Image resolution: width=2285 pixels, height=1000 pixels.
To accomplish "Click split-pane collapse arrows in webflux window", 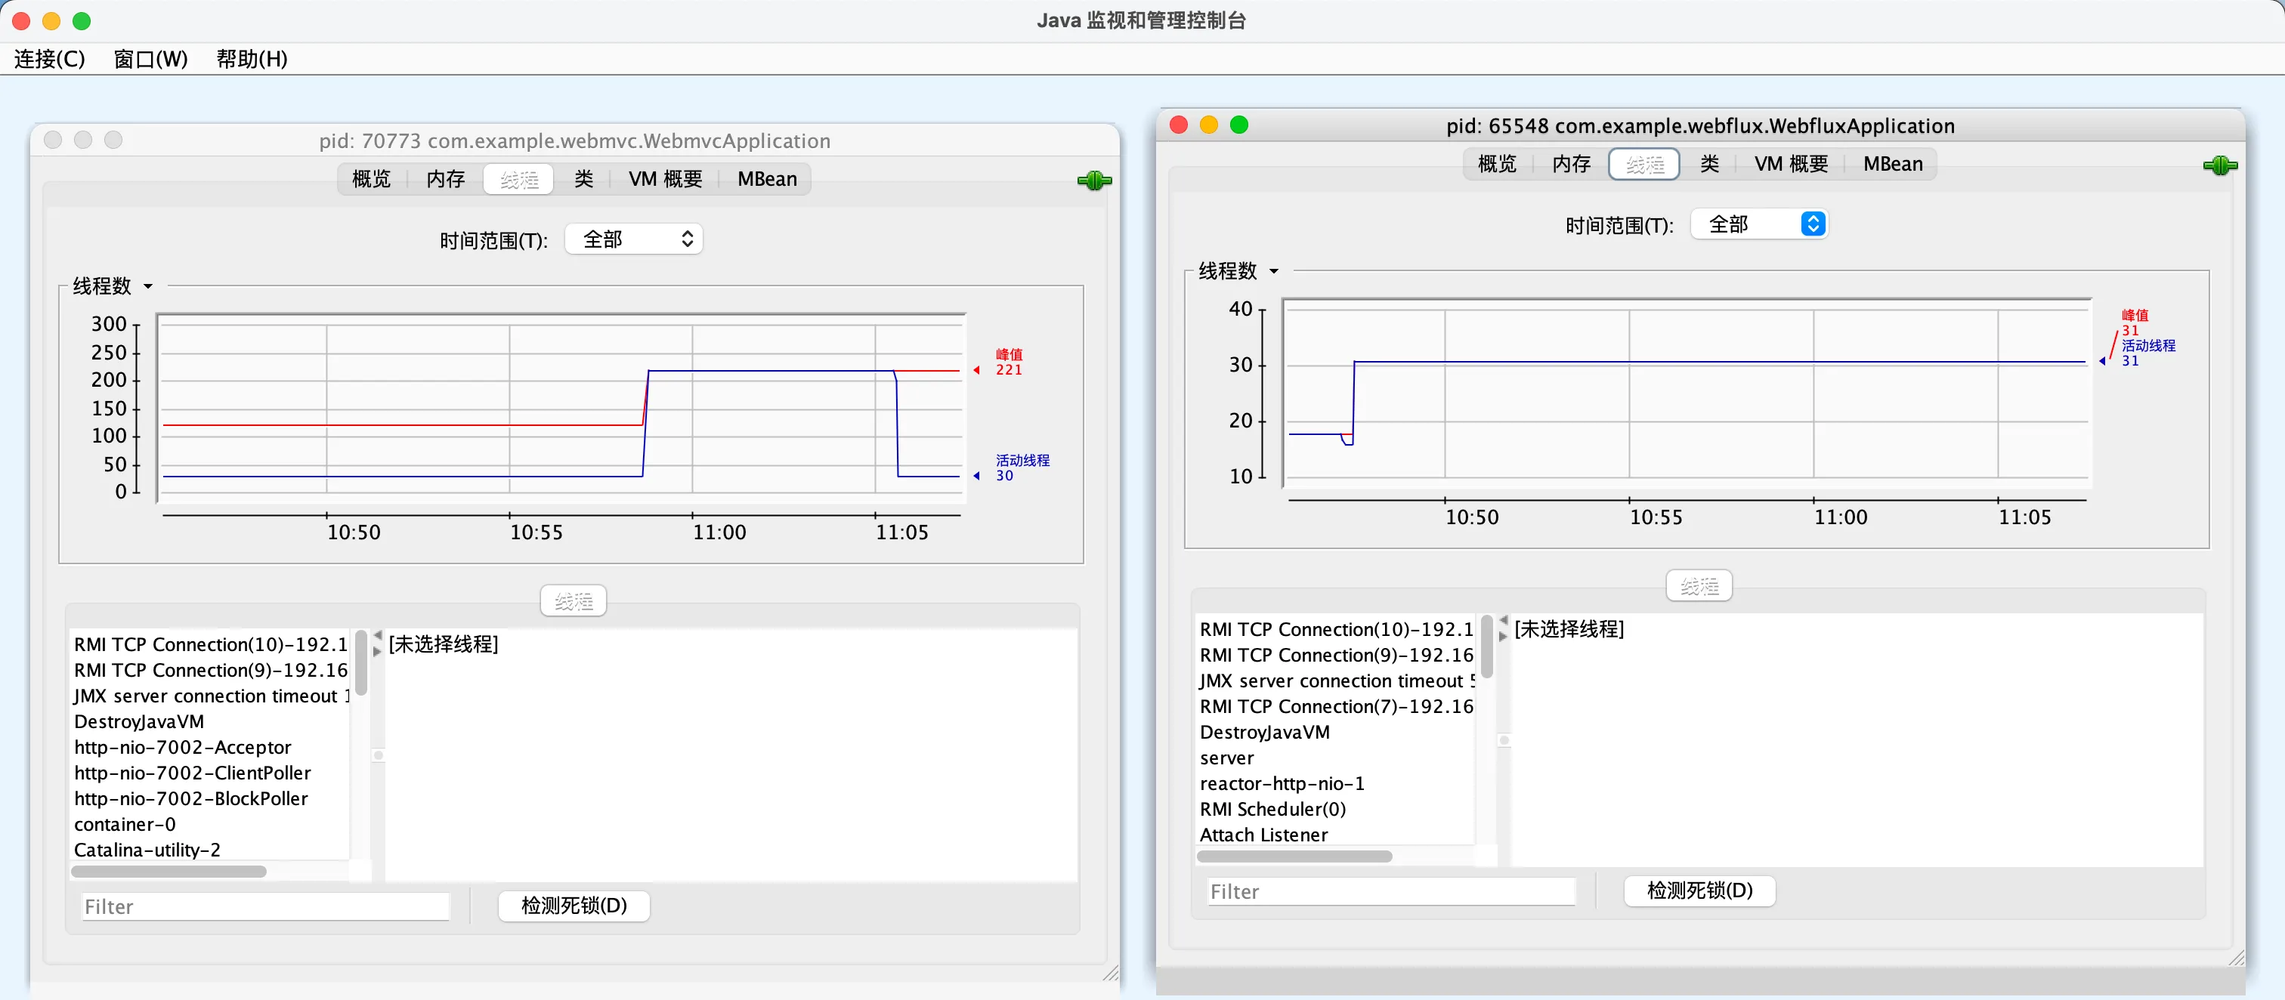I will tap(1504, 628).
